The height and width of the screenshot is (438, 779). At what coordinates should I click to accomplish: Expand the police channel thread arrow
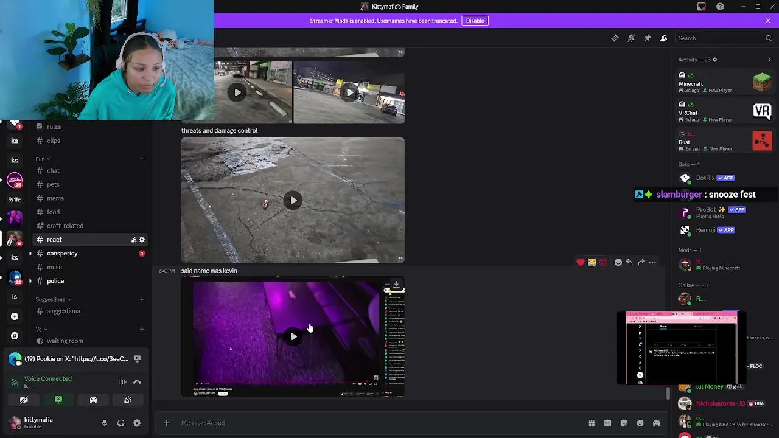coord(30,281)
